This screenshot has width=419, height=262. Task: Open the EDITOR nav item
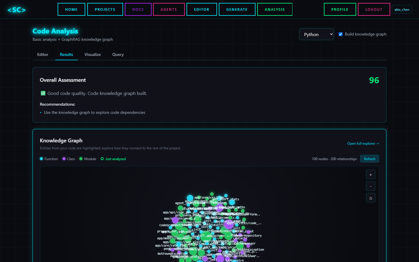[202, 9]
